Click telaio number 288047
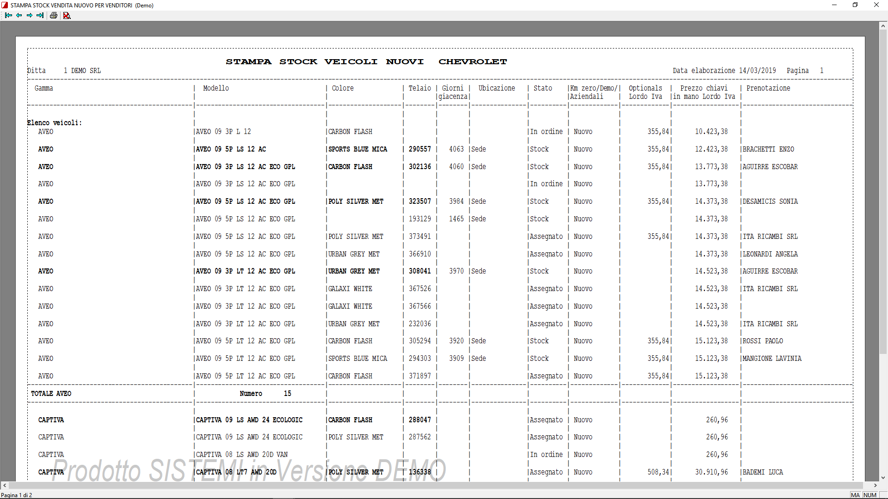Screen dimensions: 888x499 (419, 420)
